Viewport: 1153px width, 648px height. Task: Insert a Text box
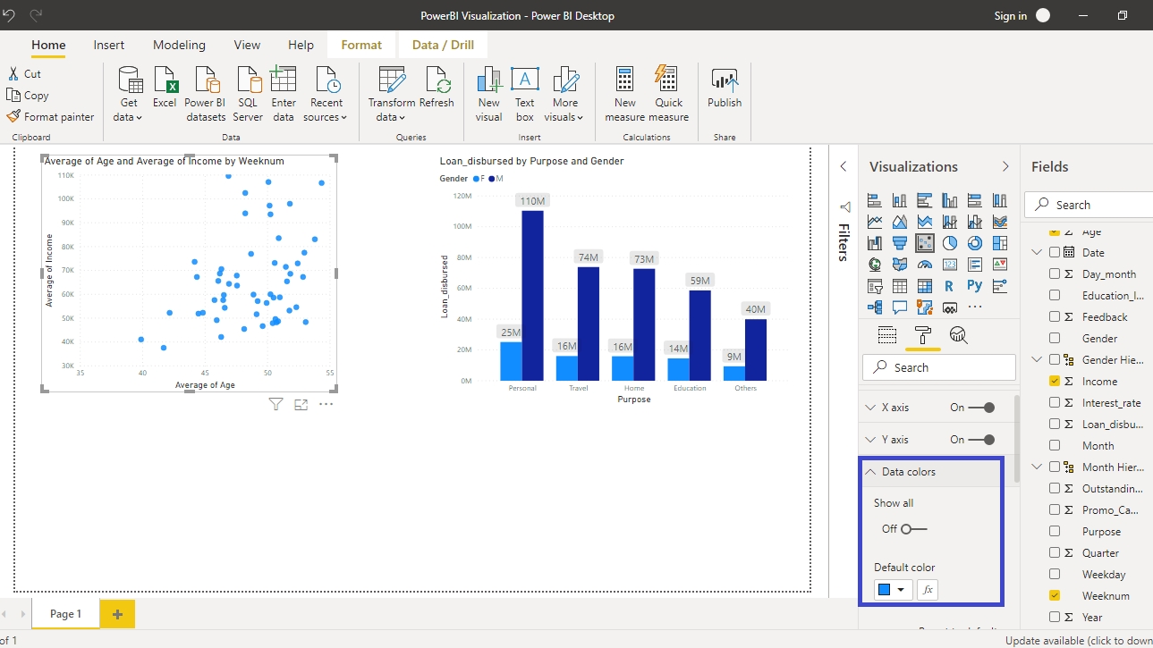click(524, 81)
